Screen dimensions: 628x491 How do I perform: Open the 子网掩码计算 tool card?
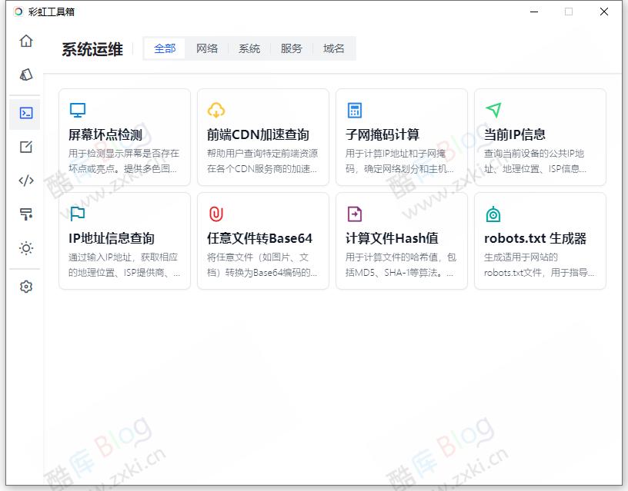tap(401, 137)
